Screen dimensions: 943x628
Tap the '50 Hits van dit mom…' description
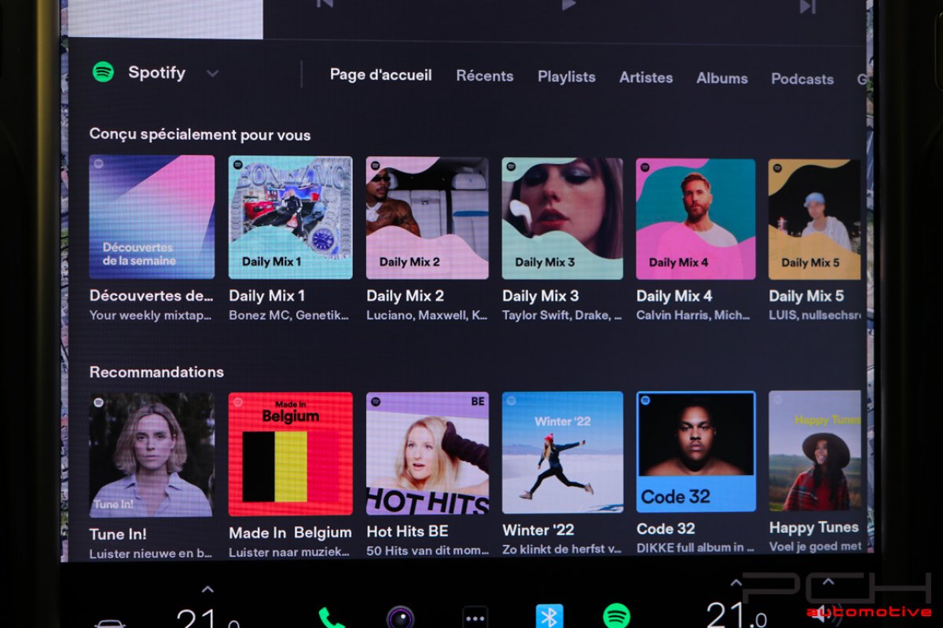(427, 551)
